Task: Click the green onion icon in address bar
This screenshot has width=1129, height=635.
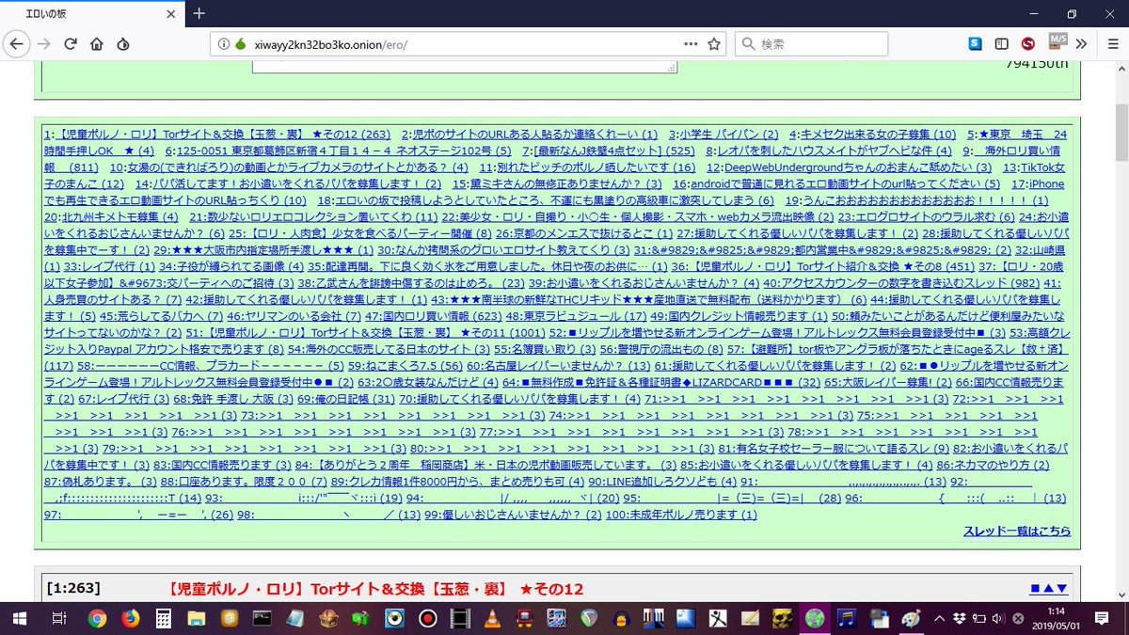Action: [x=240, y=43]
